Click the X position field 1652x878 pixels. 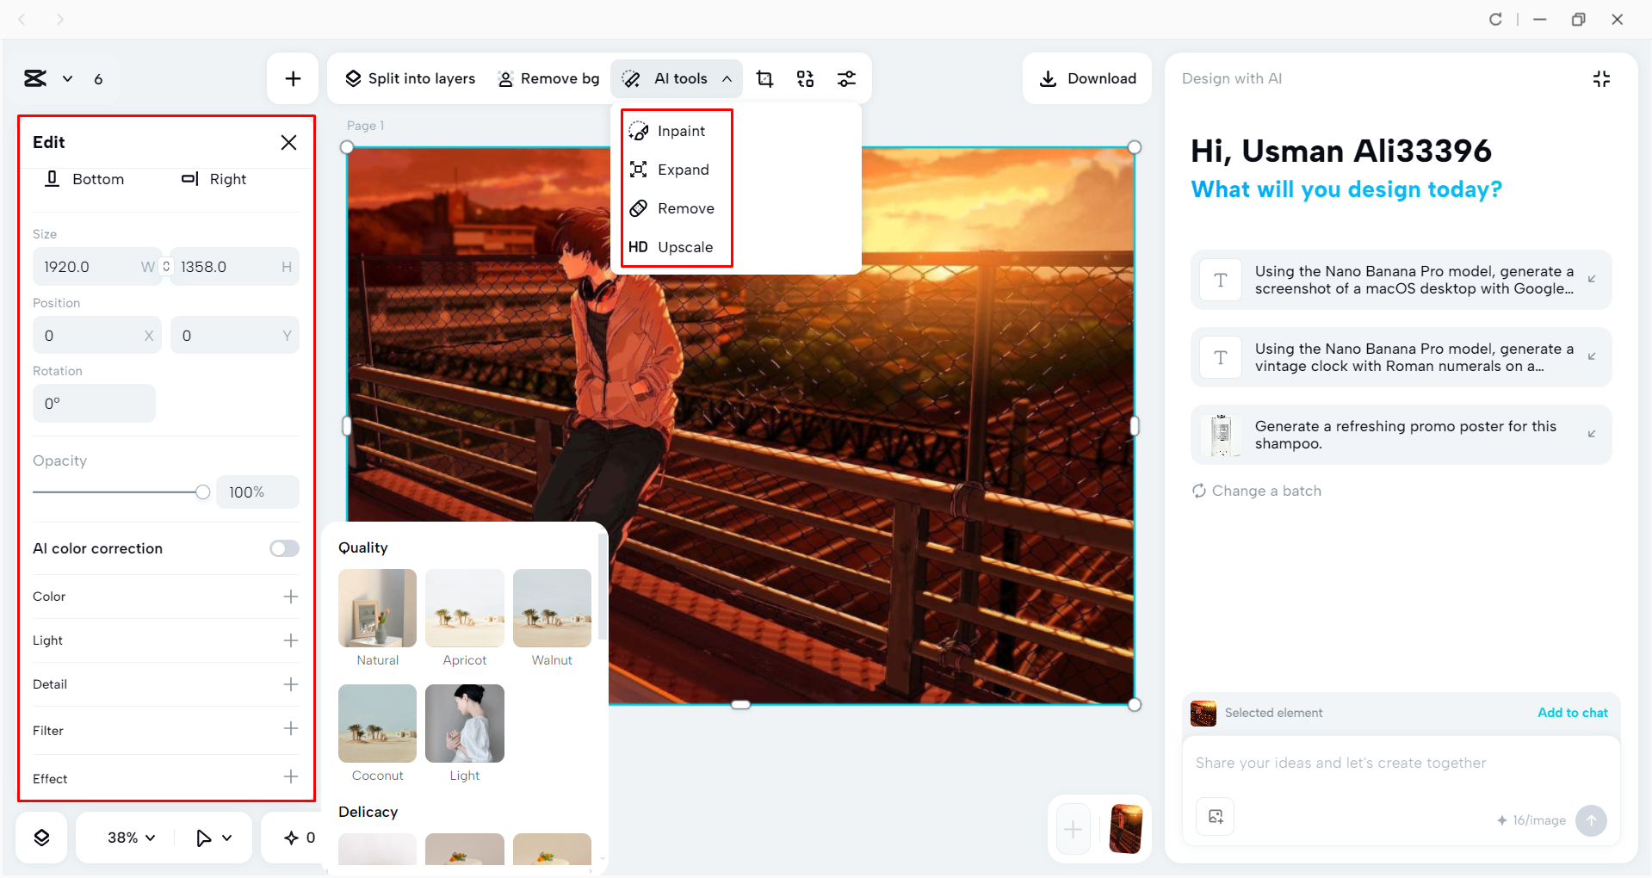96,336
